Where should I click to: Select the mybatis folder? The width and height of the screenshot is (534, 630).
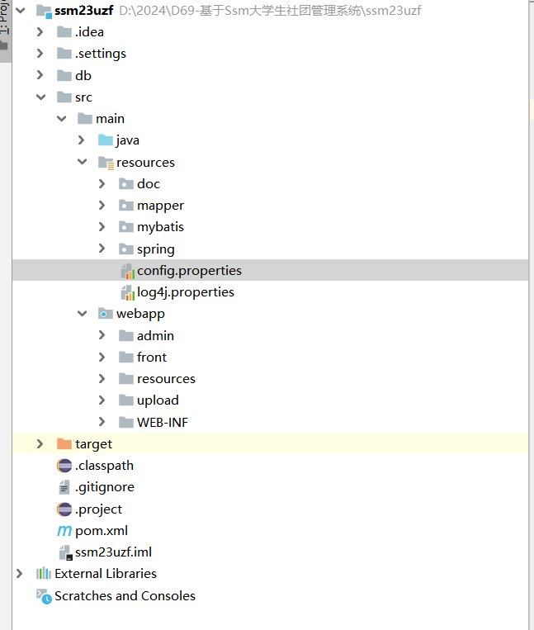pos(160,227)
